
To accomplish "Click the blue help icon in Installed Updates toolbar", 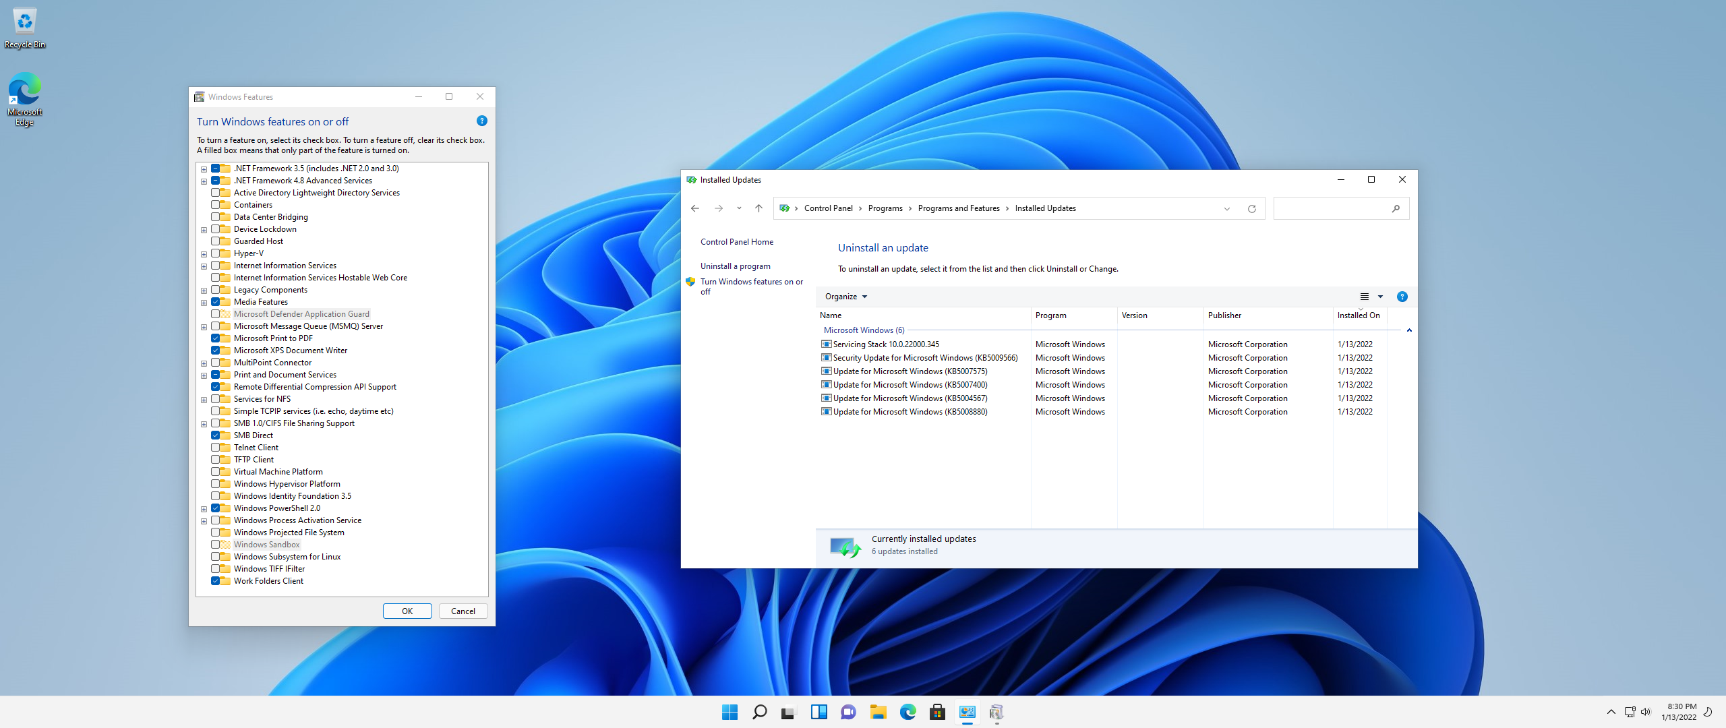I will (x=1402, y=297).
